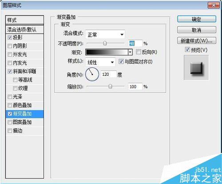Enable the 等高线 contour checkbox
Screen dimensions: 222x184
(x=15, y=80)
